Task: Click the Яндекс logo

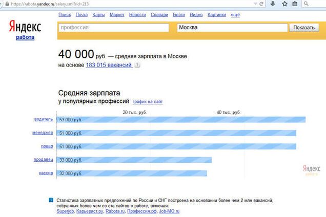Action: 25,26
